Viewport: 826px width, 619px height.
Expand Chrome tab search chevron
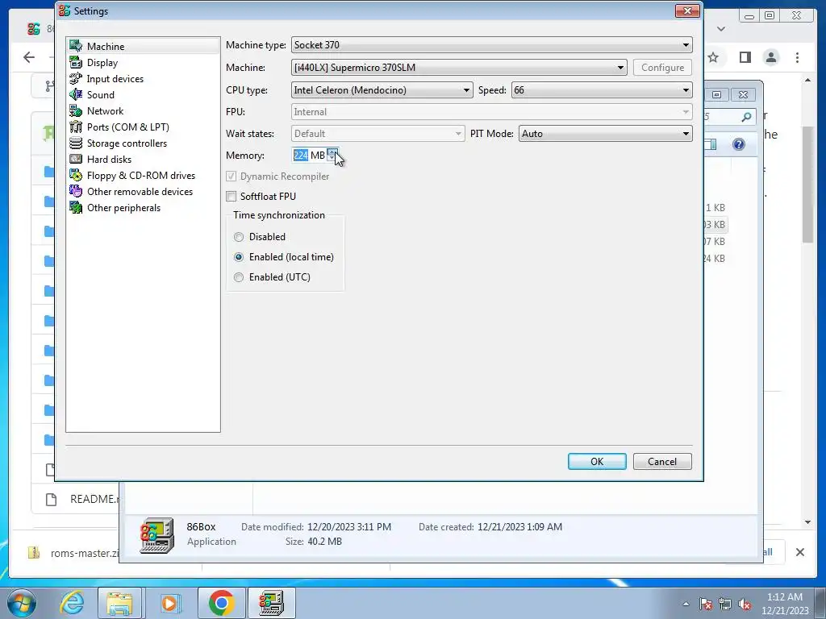click(x=721, y=29)
